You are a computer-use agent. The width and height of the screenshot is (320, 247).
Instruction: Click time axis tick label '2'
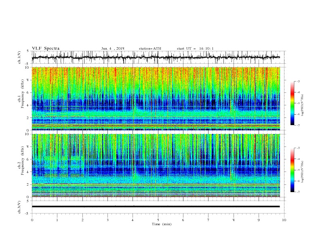82,220
